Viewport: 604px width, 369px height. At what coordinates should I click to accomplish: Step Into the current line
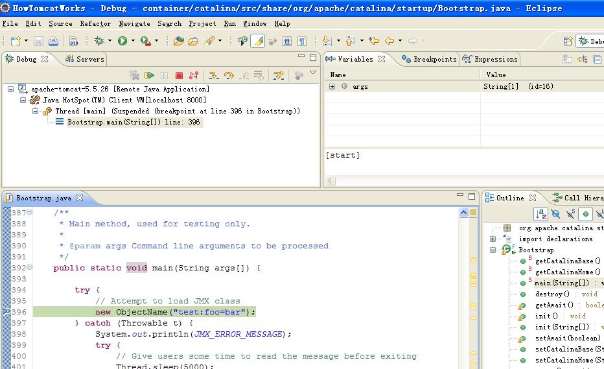[213, 75]
